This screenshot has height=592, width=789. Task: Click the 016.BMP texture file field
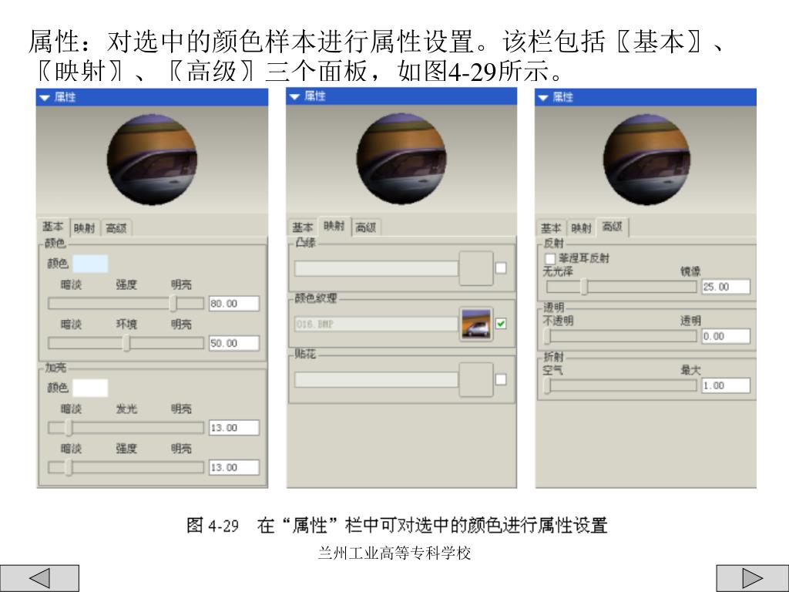tap(376, 325)
